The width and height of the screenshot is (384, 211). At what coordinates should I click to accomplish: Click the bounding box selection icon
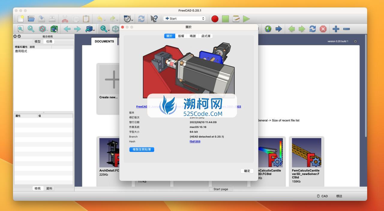[54, 29]
